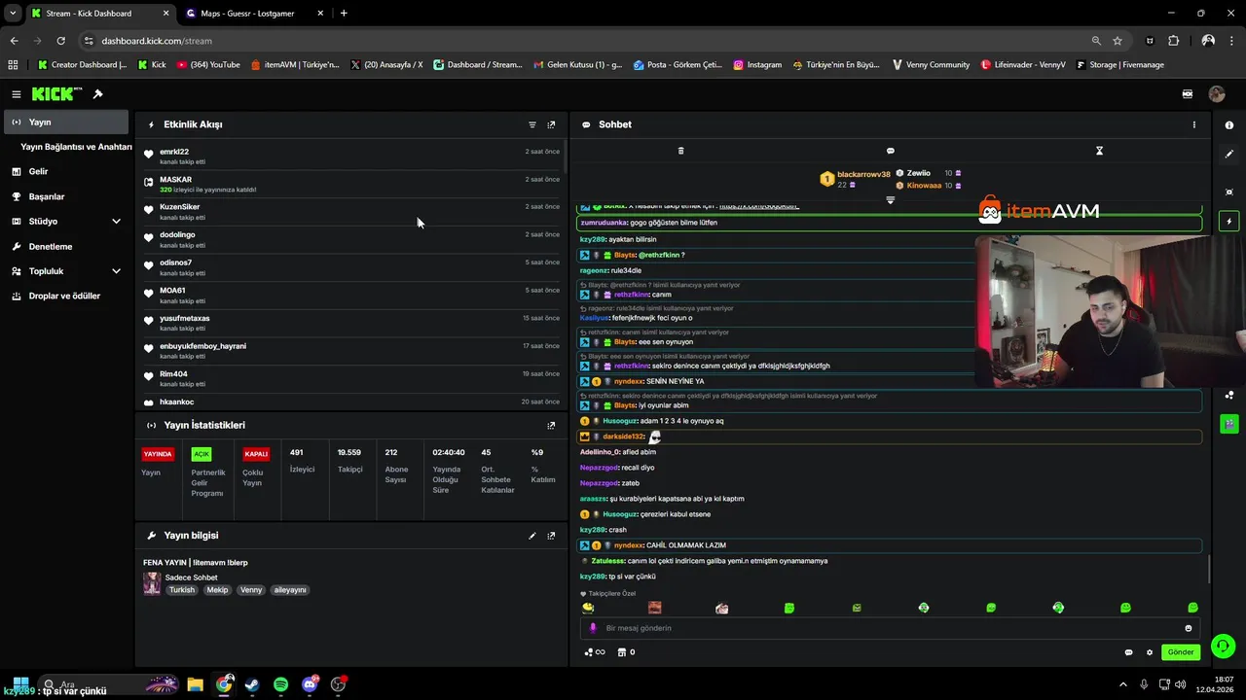The width and height of the screenshot is (1246, 700).
Task: Open green support headset button
Action: [1224, 646]
